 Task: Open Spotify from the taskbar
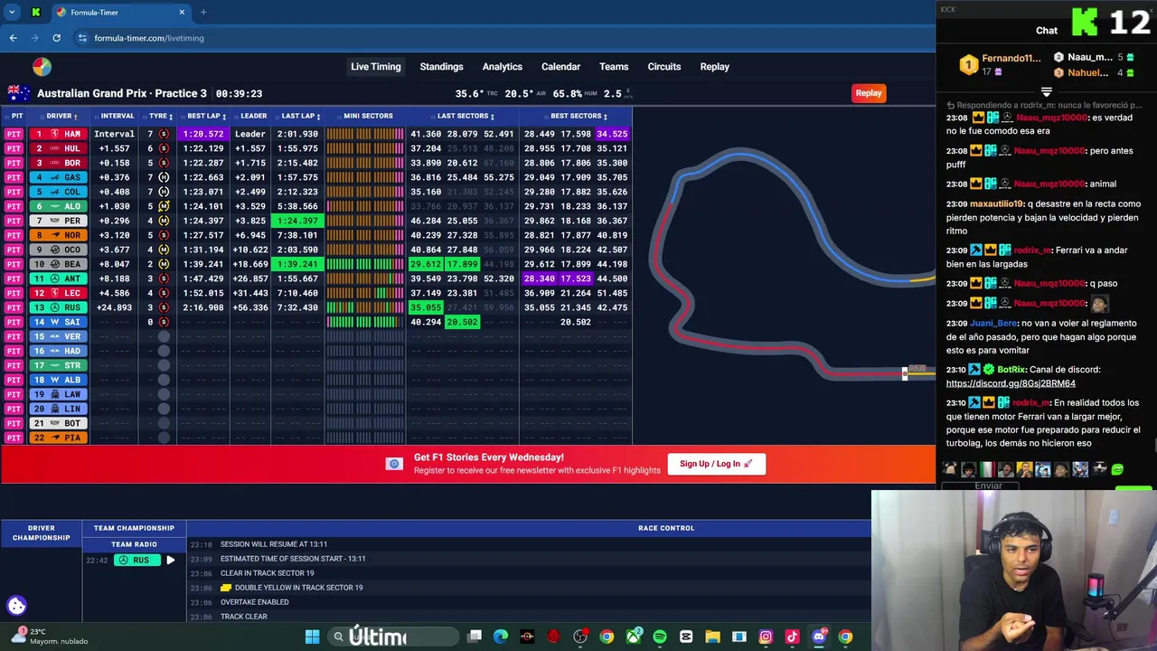[x=660, y=637]
